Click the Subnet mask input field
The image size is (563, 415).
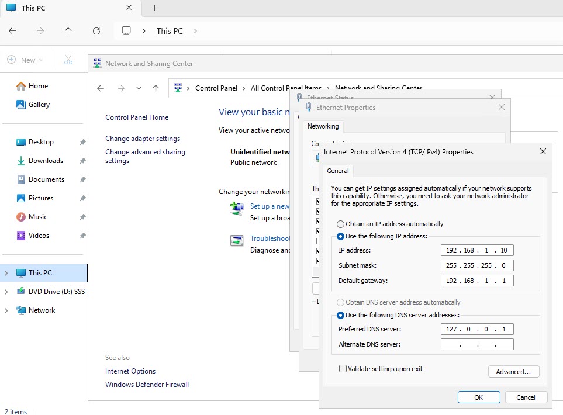pos(477,265)
